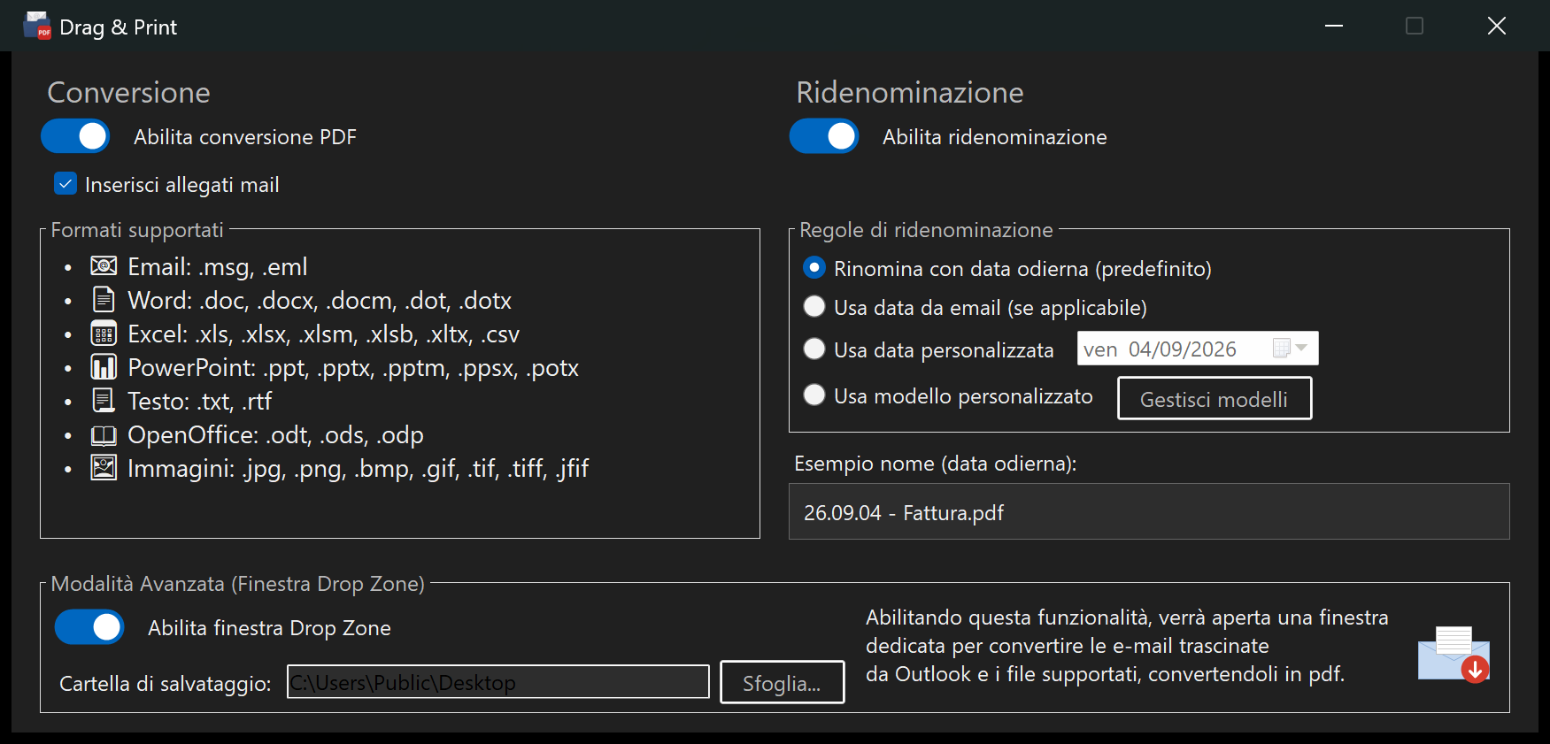Click 'Esempio nome (data odierna):' label
The width and height of the screenshot is (1550, 744).
(x=936, y=464)
